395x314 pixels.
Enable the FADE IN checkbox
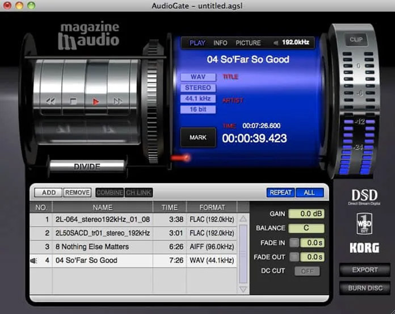pos(294,243)
